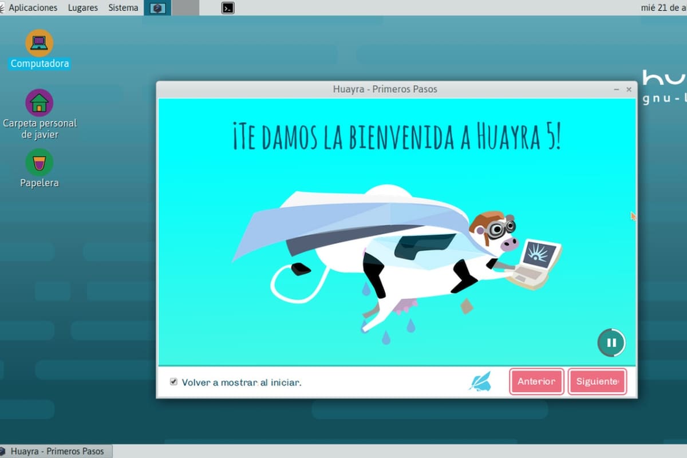
Task: Open the Lugares menu
Action: click(x=82, y=7)
